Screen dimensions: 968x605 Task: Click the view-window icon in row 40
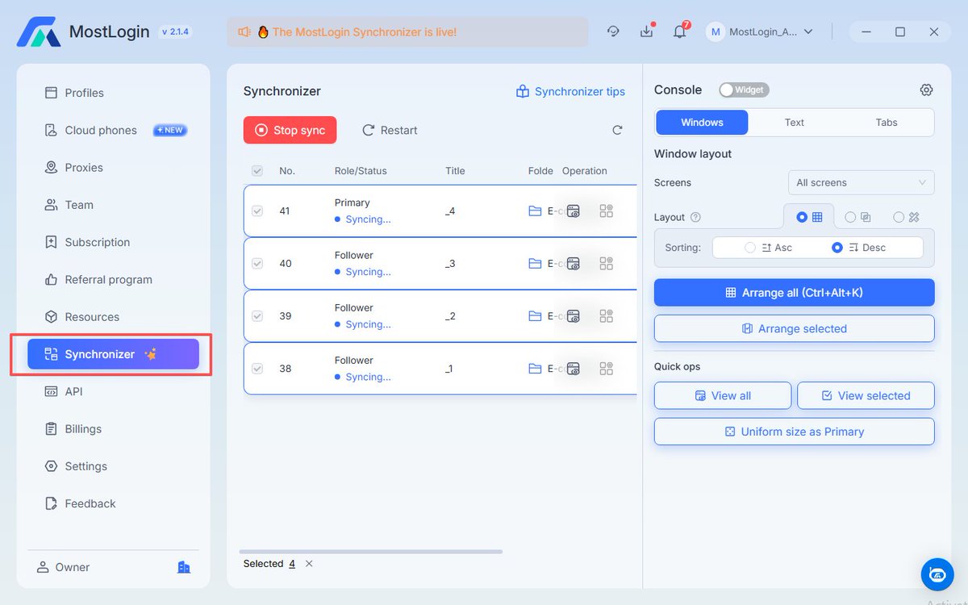(574, 263)
